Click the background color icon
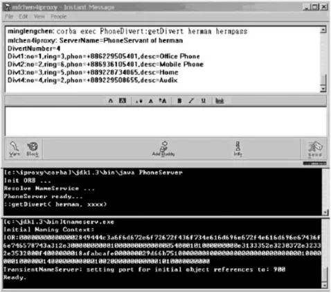This screenshot has width=331, height=293. click(123, 101)
